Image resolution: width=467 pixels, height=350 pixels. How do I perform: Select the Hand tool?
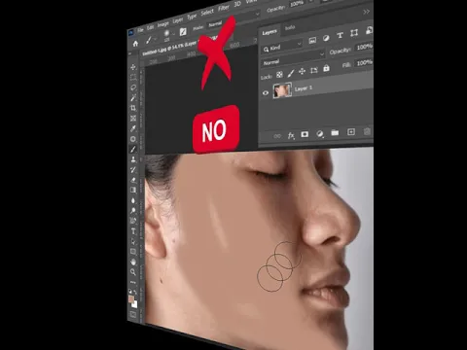133,262
